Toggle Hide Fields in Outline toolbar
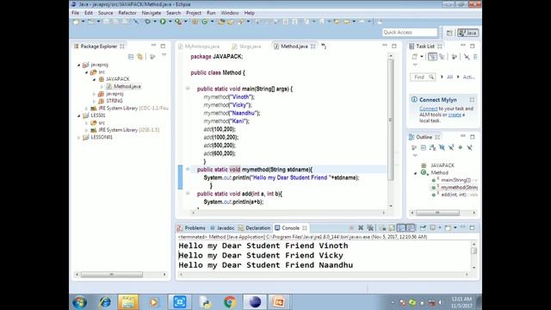551x310 pixels. click(x=442, y=147)
